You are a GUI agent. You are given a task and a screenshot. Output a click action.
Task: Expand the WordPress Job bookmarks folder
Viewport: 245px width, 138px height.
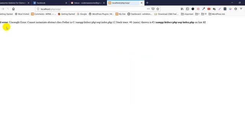217,14
